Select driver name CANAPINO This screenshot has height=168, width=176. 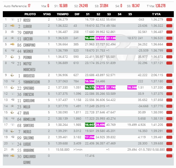click(x=29, y=45)
